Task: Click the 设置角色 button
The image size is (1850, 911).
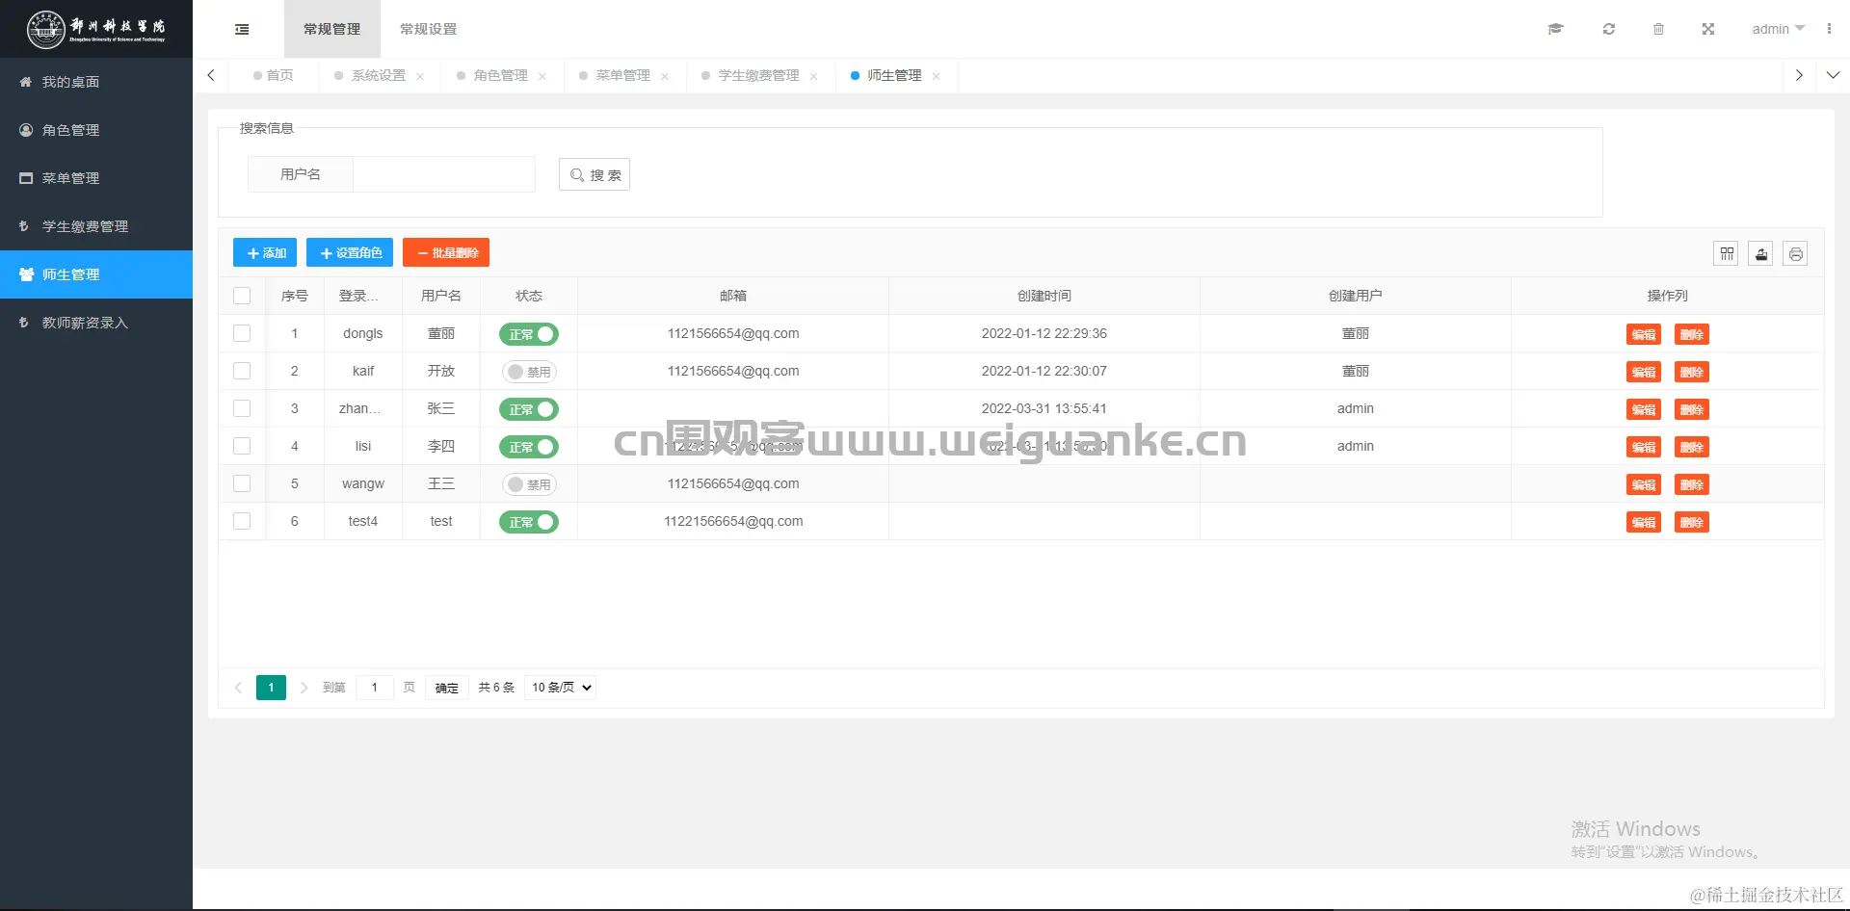Action: click(x=350, y=252)
